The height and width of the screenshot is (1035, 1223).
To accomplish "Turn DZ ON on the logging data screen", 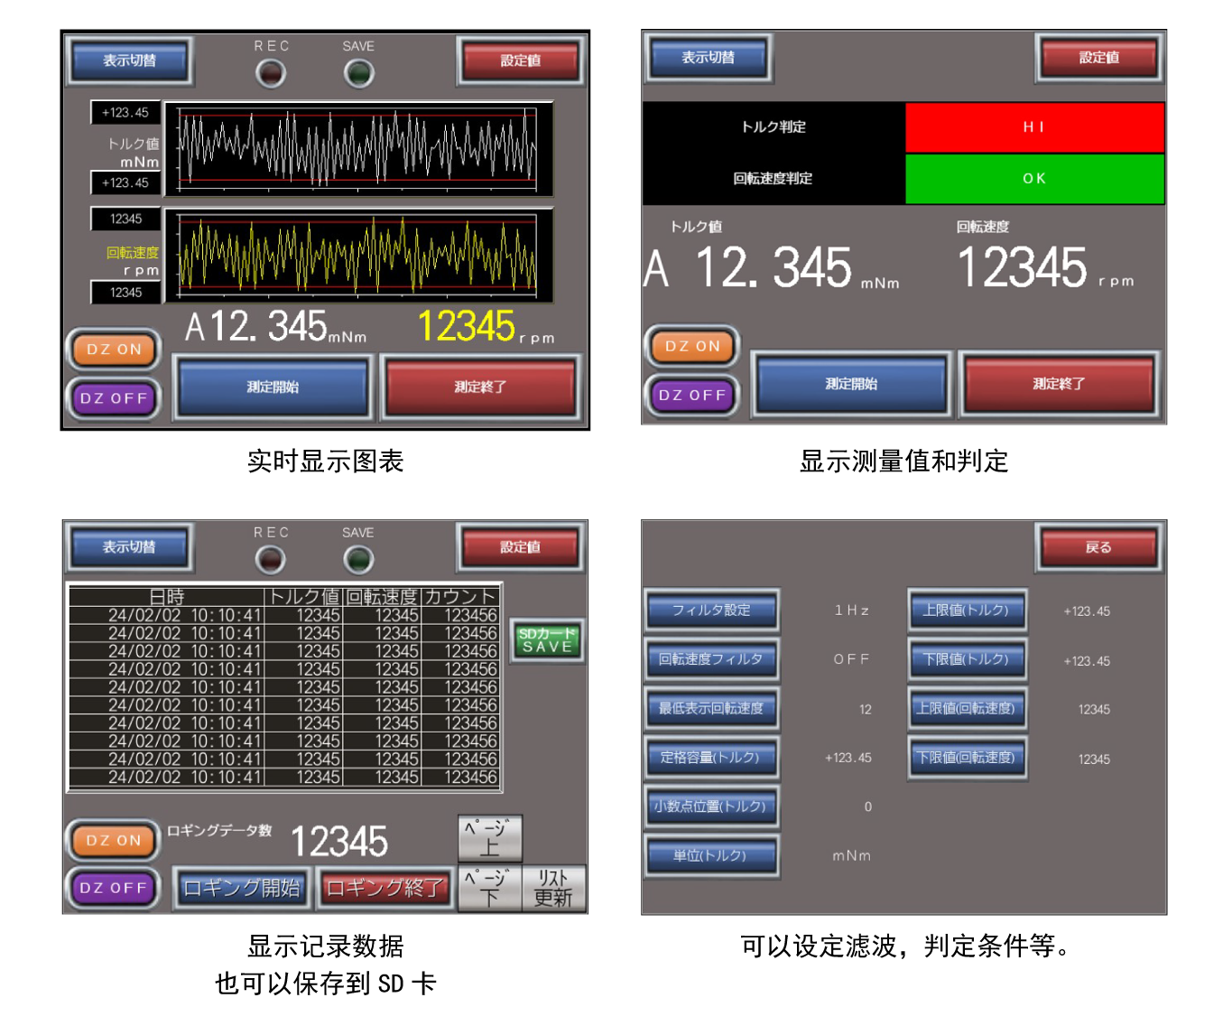I will tap(114, 840).
